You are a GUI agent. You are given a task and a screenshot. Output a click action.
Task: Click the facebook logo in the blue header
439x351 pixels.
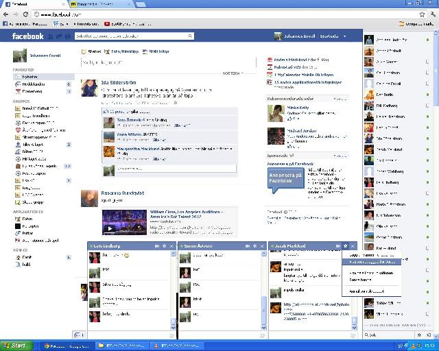(27, 36)
